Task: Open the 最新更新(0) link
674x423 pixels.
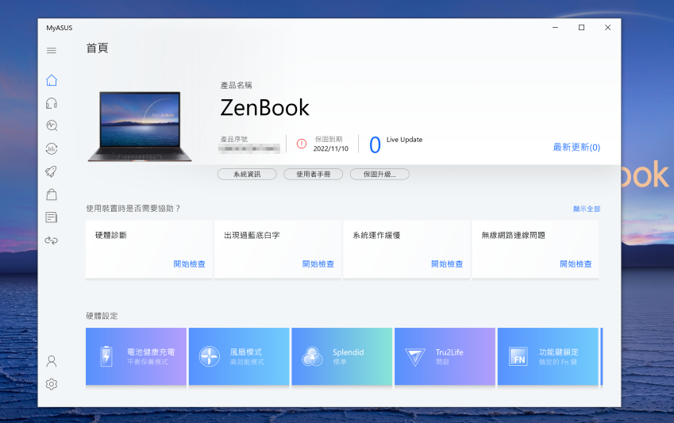Action: [x=576, y=147]
